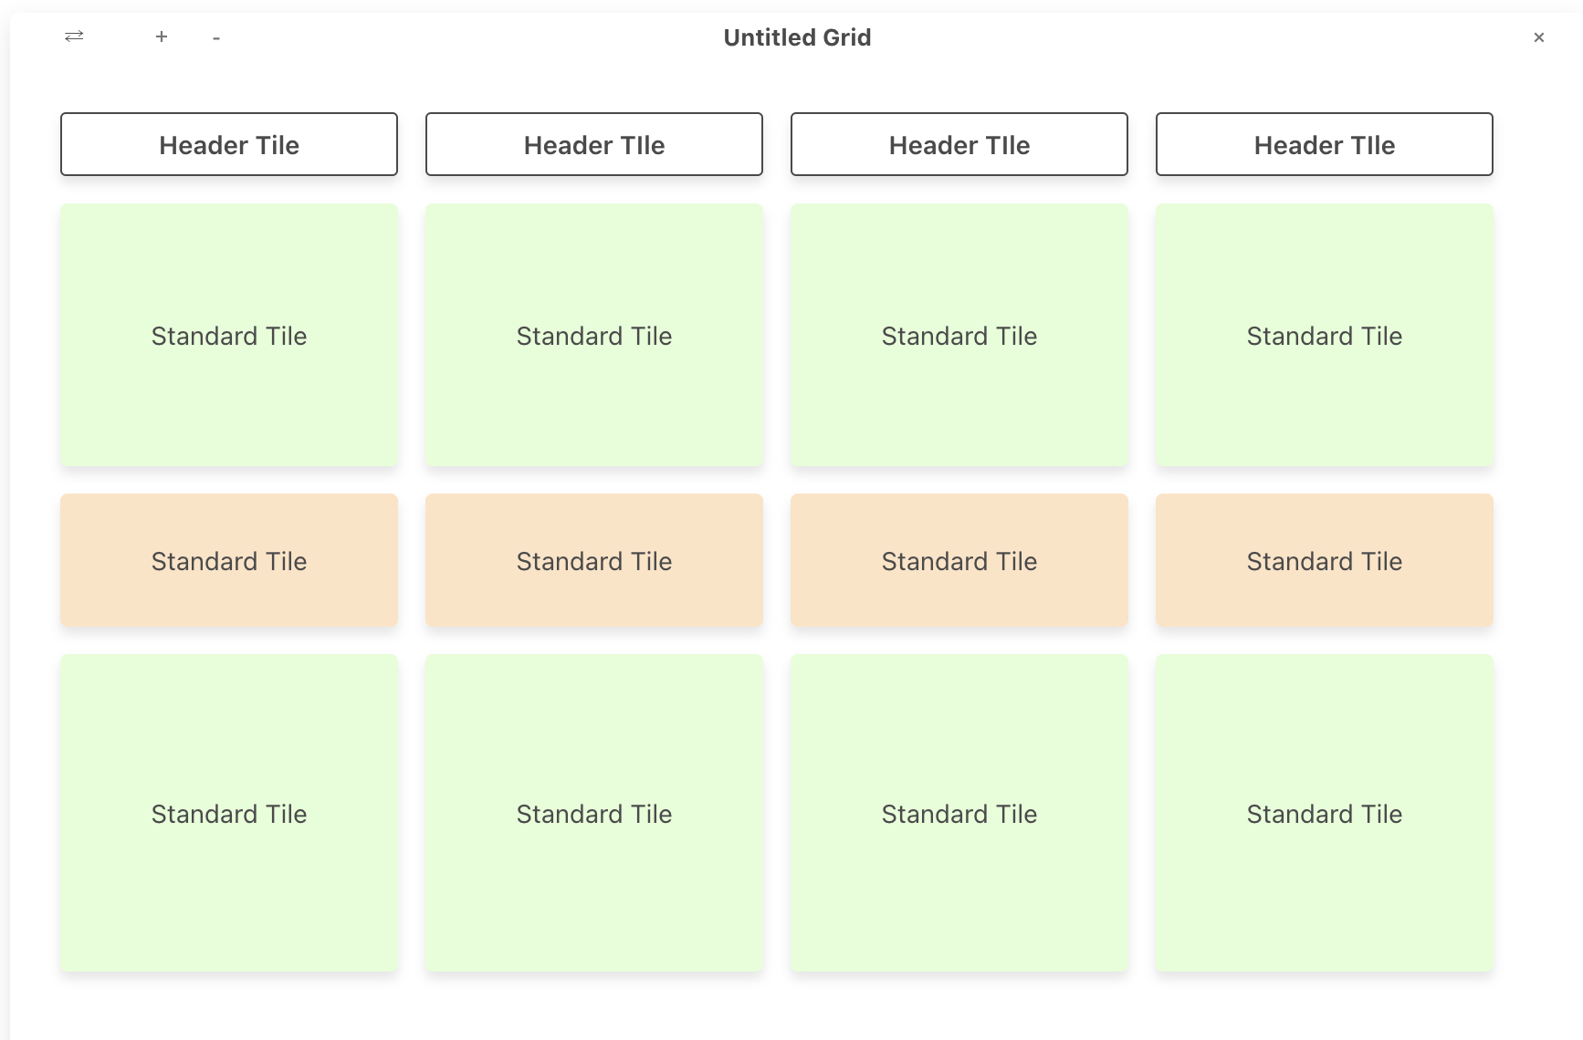This screenshot has height=1040, width=1583.
Task: Click the leftmost orange Standard Tile
Action: tap(228, 561)
